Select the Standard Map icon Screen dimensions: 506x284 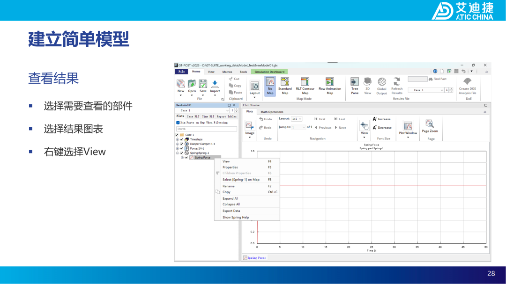[x=285, y=81]
